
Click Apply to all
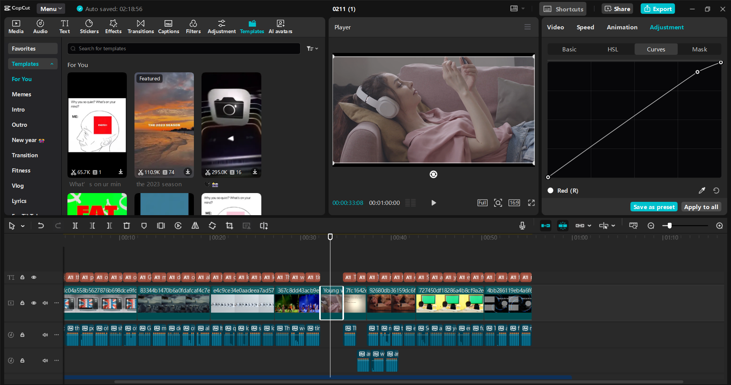click(x=701, y=206)
